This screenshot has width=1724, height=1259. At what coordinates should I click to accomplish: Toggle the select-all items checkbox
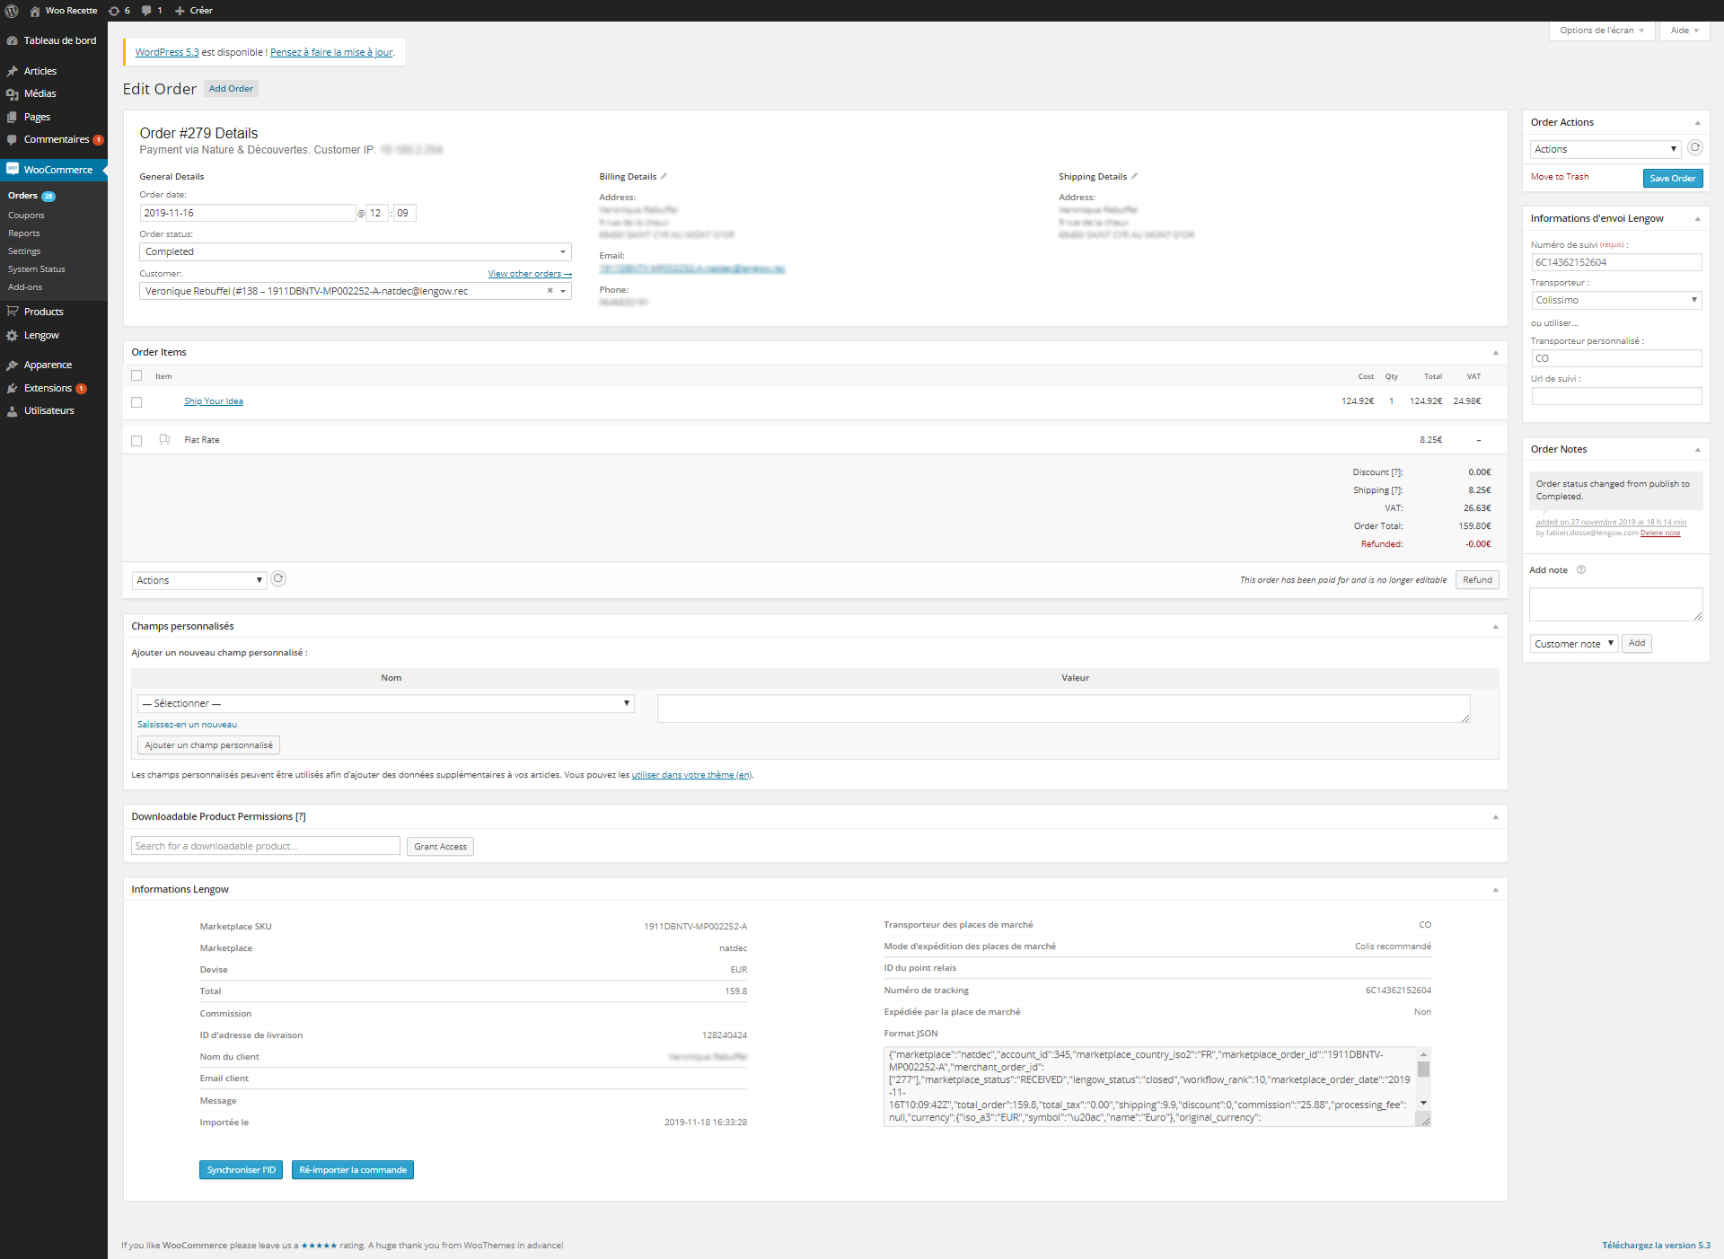(136, 375)
